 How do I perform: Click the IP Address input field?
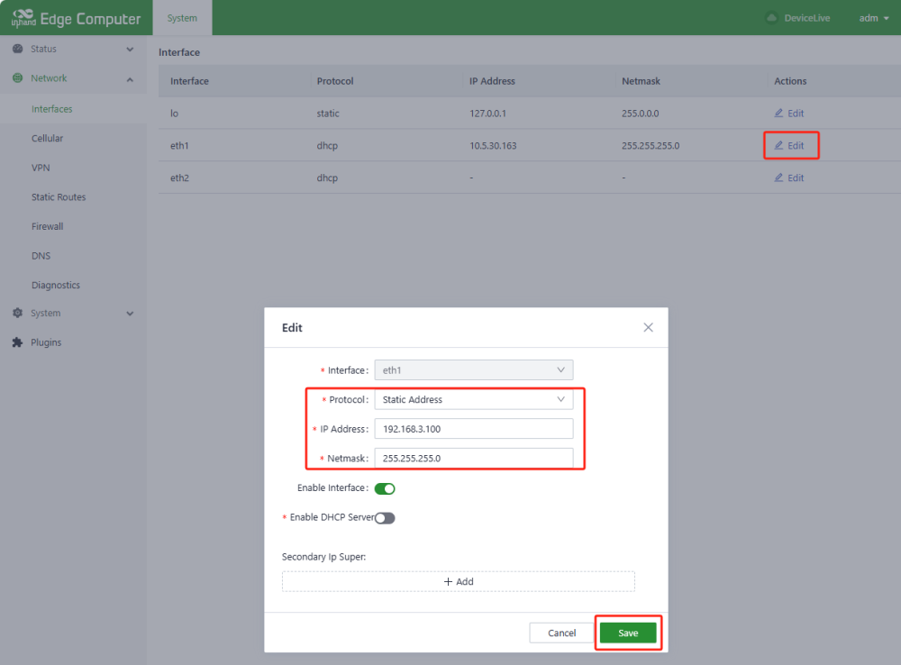(x=473, y=429)
